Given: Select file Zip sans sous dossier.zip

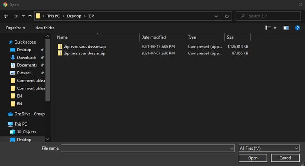Looking at the screenshot, I should 85,53.
